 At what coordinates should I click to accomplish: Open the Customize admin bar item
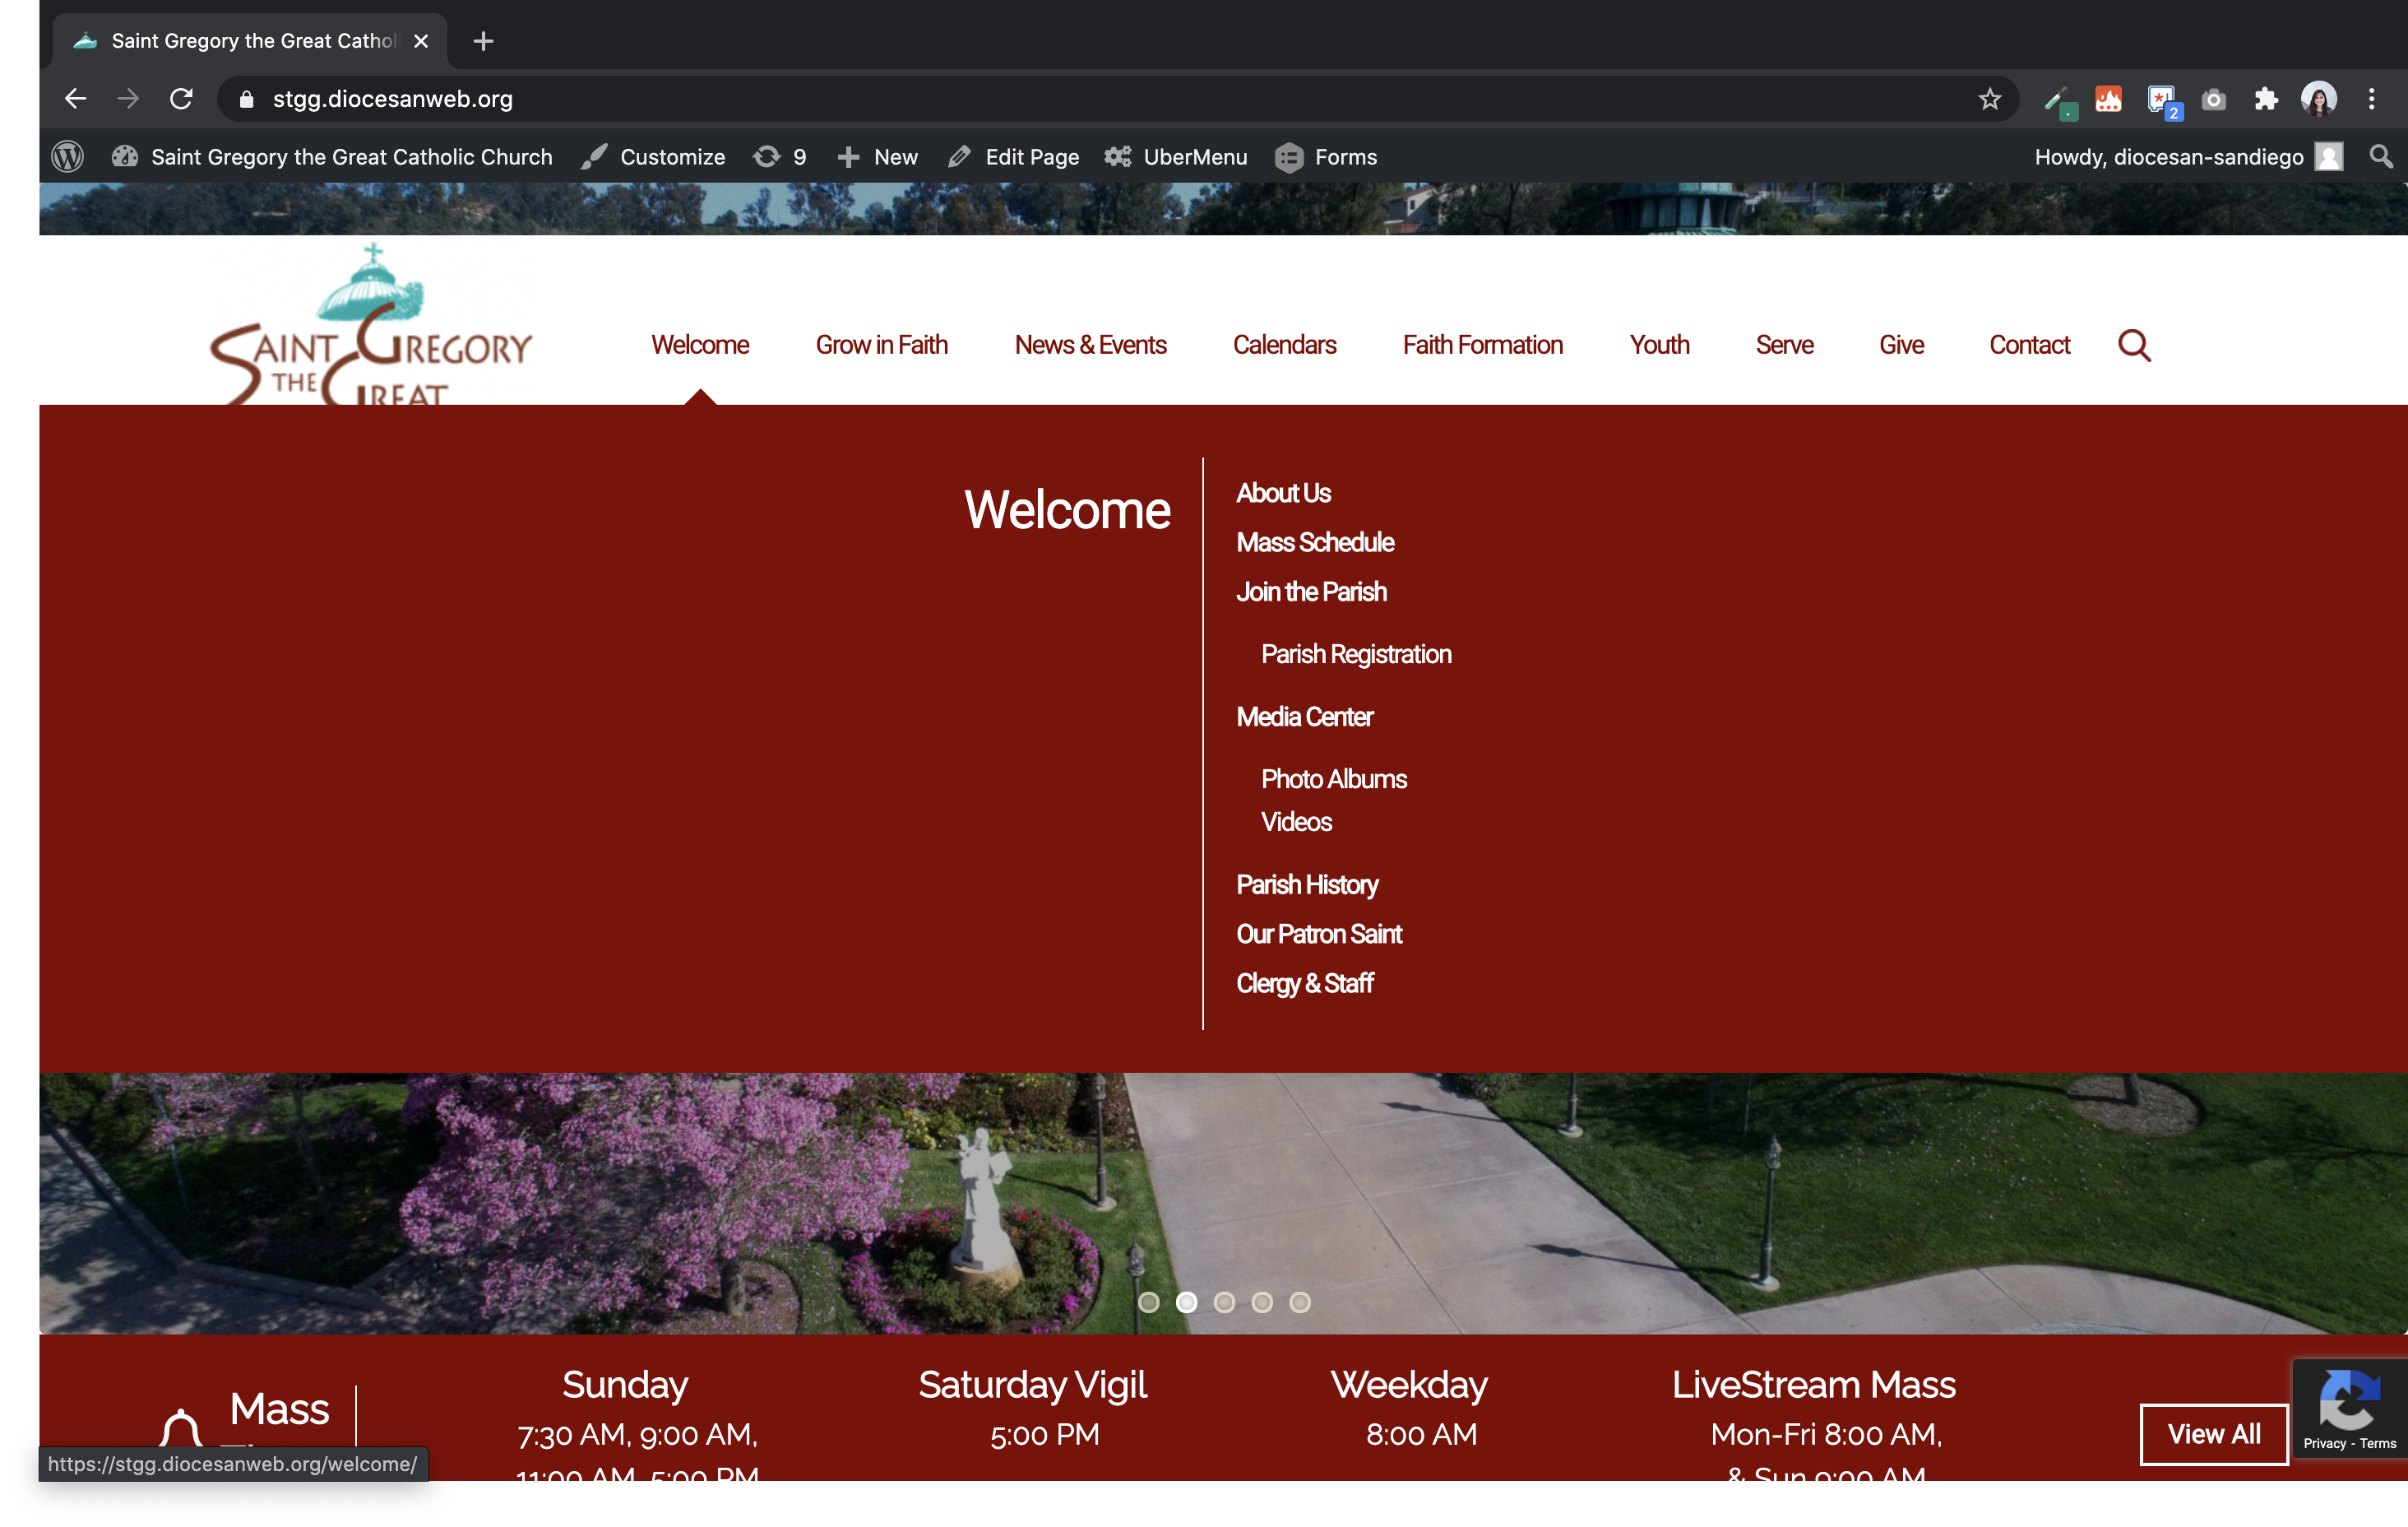(654, 157)
